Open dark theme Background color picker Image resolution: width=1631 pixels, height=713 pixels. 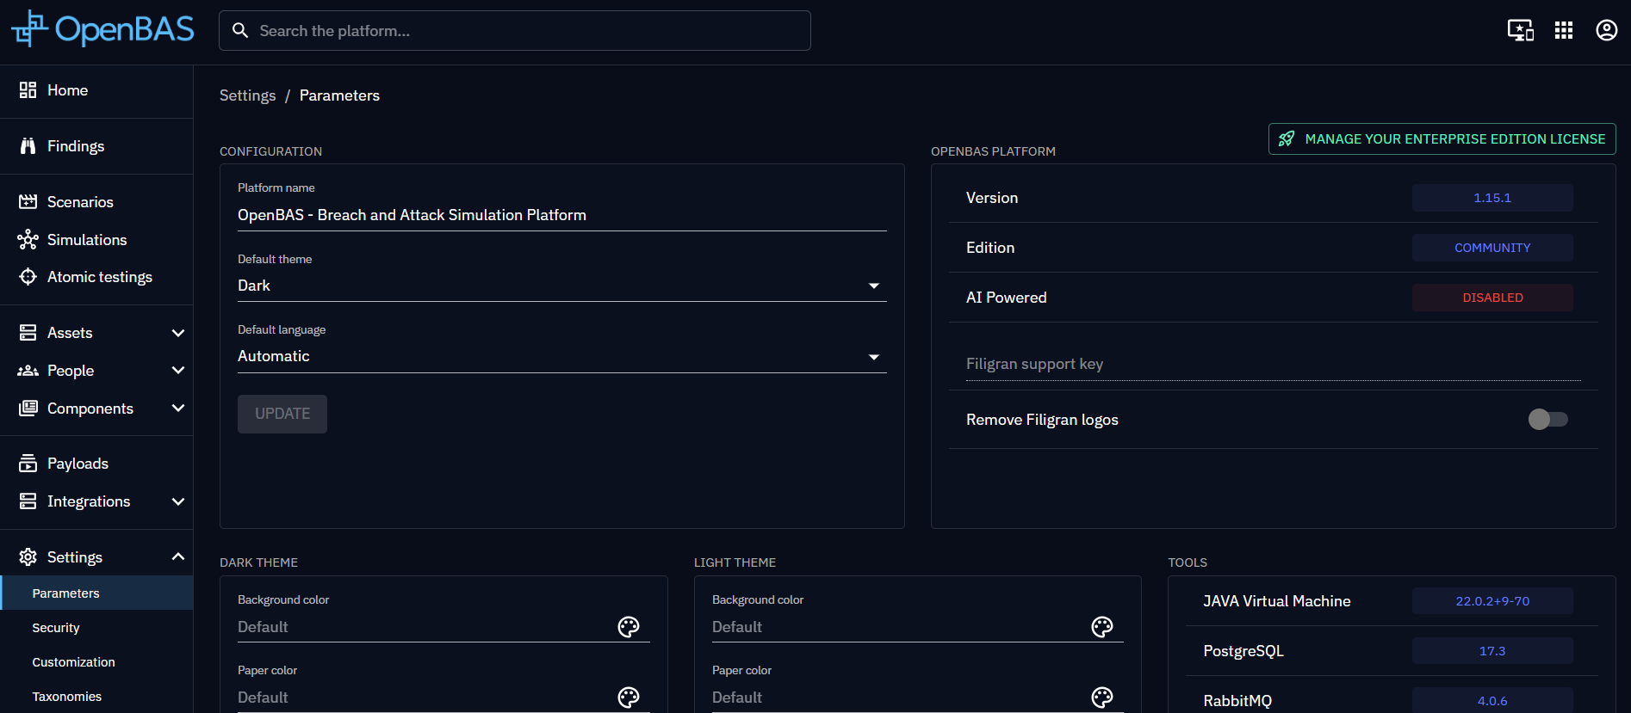(x=629, y=627)
